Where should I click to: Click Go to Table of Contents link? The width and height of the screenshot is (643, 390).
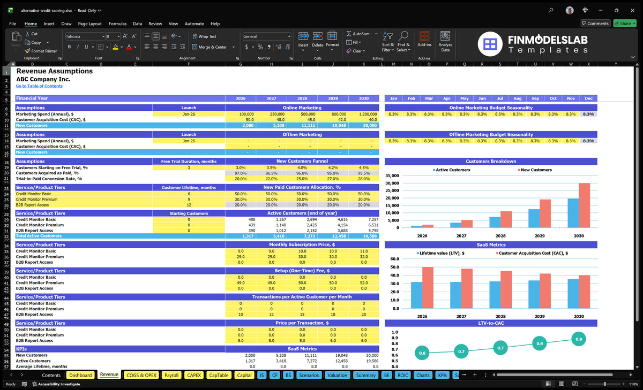pos(39,86)
